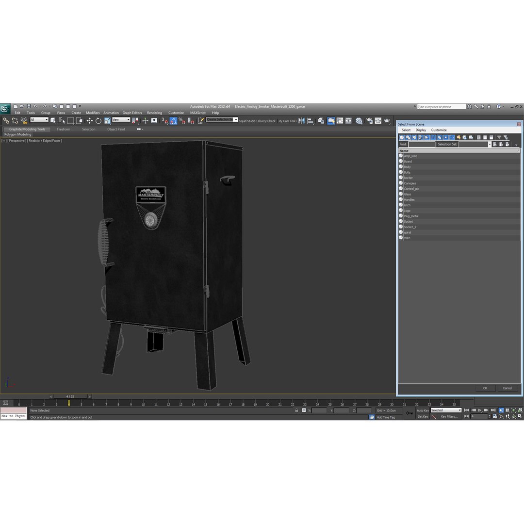Click the Find input field
The height and width of the screenshot is (524, 524).
coord(422,145)
